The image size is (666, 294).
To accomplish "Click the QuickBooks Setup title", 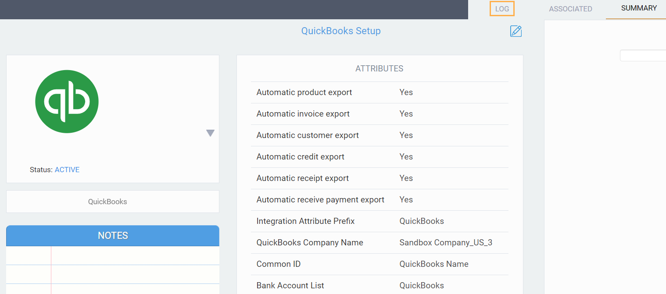I will point(341,31).
